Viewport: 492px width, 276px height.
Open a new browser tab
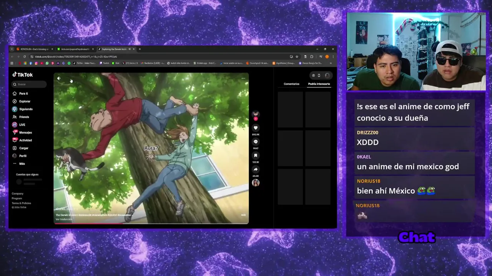click(140, 49)
